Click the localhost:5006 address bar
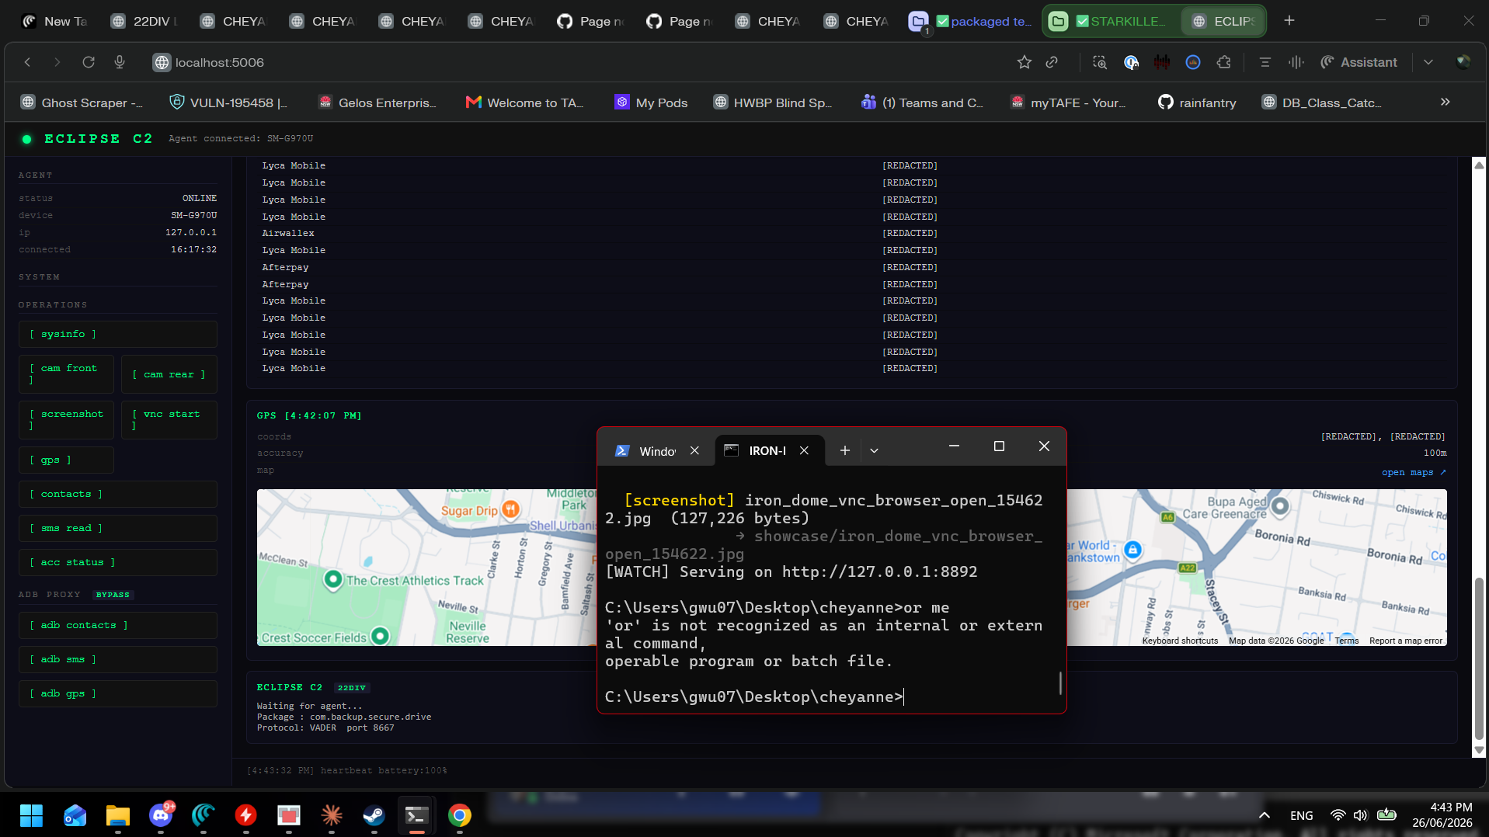The image size is (1489, 837). tap(220, 62)
